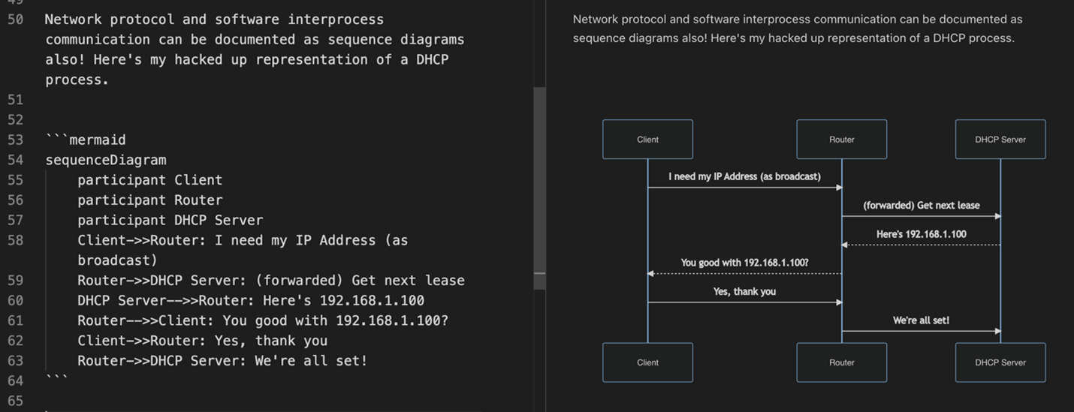The height and width of the screenshot is (412, 1074).
Task: Click 'I need my IP Address' diagram label
Action: click(744, 176)
